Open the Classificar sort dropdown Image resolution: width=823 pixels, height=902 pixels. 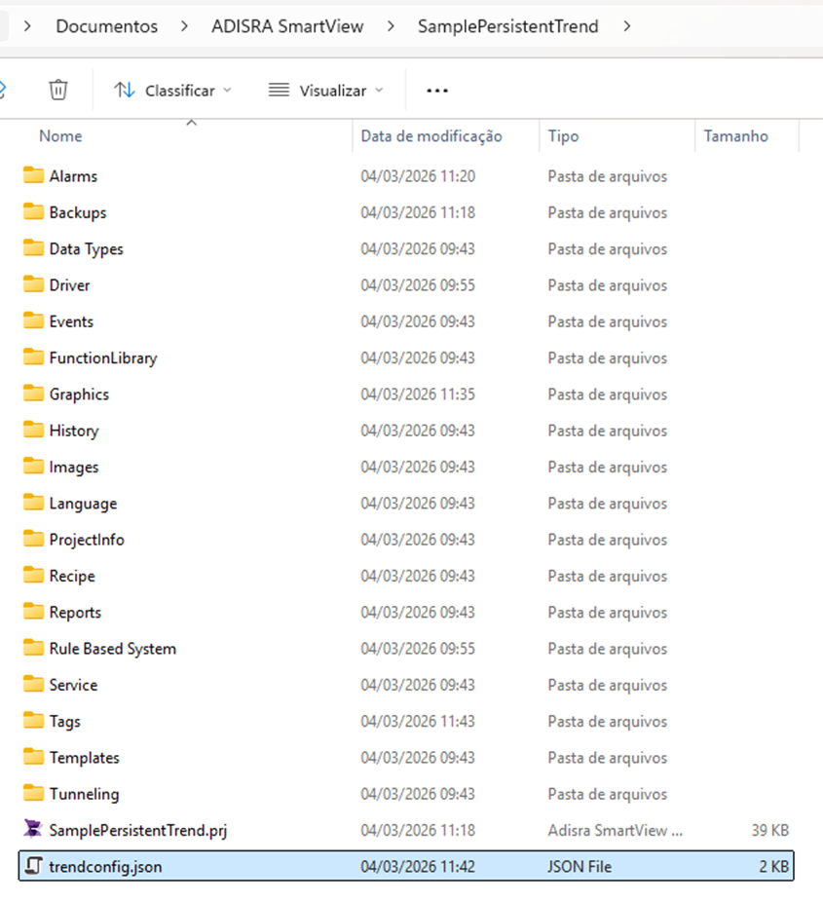coord(173,91)
